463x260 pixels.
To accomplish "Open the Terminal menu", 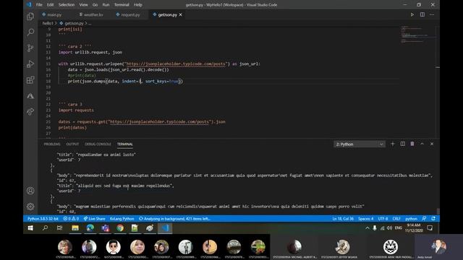I will (122, 5).
